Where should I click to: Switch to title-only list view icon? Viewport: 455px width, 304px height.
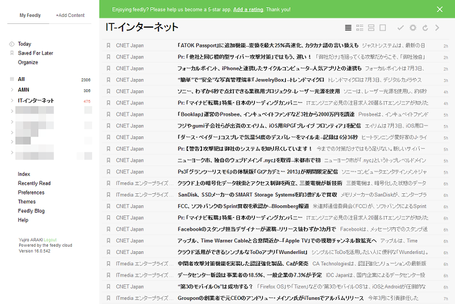348,28
